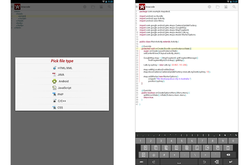
Task: Choose JavaScript in Pick file type dialog
Action: [62, 88]
